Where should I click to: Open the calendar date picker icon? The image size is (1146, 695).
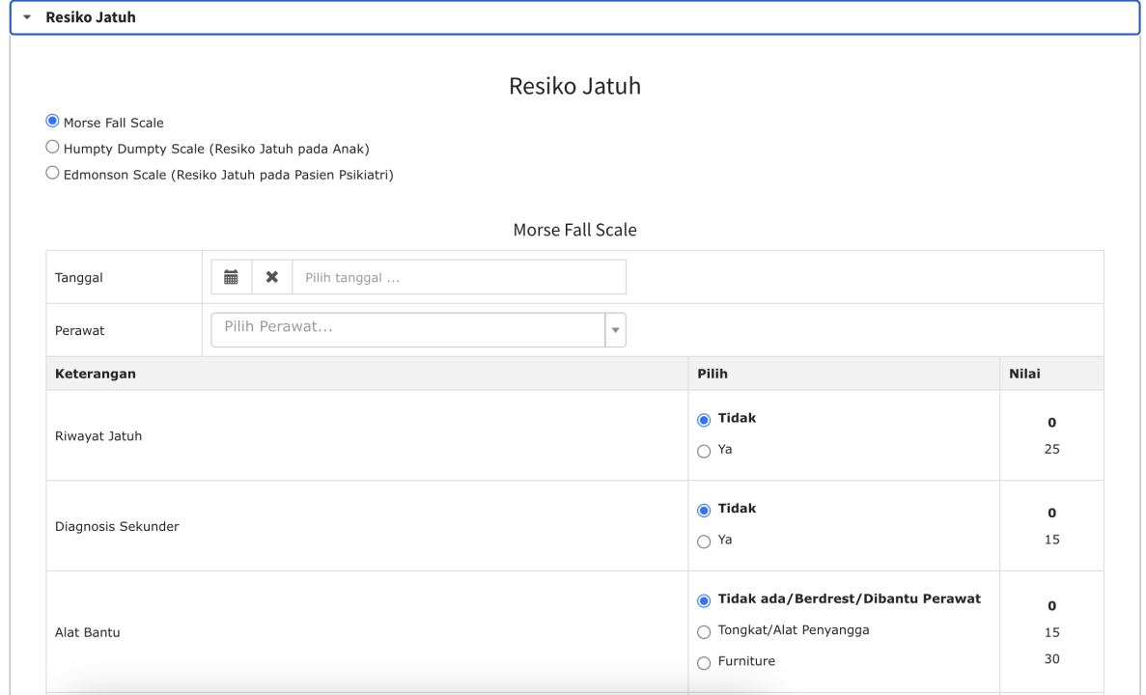coord(231,277)
